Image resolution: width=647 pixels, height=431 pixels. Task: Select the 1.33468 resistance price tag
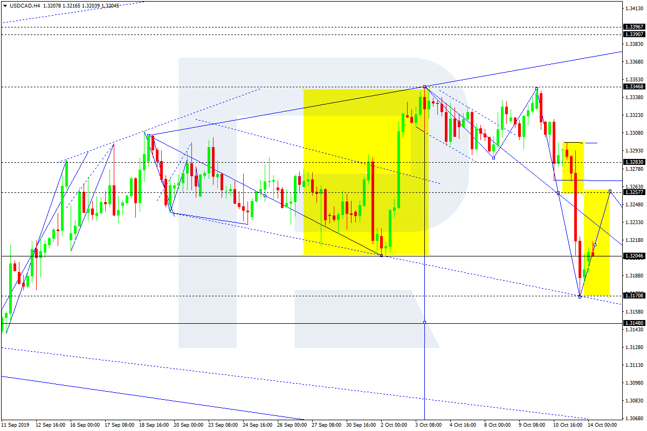tap(635, 86)
